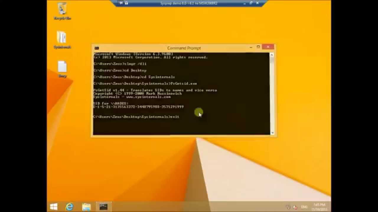The height and width of the screenshot is (212, 378).
Task: Click the Windows Start button
Action: (x=54, y=207)
